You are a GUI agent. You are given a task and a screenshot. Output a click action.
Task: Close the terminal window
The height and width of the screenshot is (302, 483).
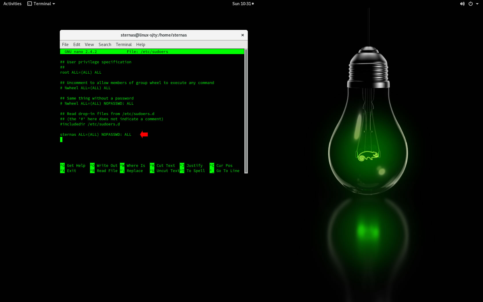(x=243, y=35)
